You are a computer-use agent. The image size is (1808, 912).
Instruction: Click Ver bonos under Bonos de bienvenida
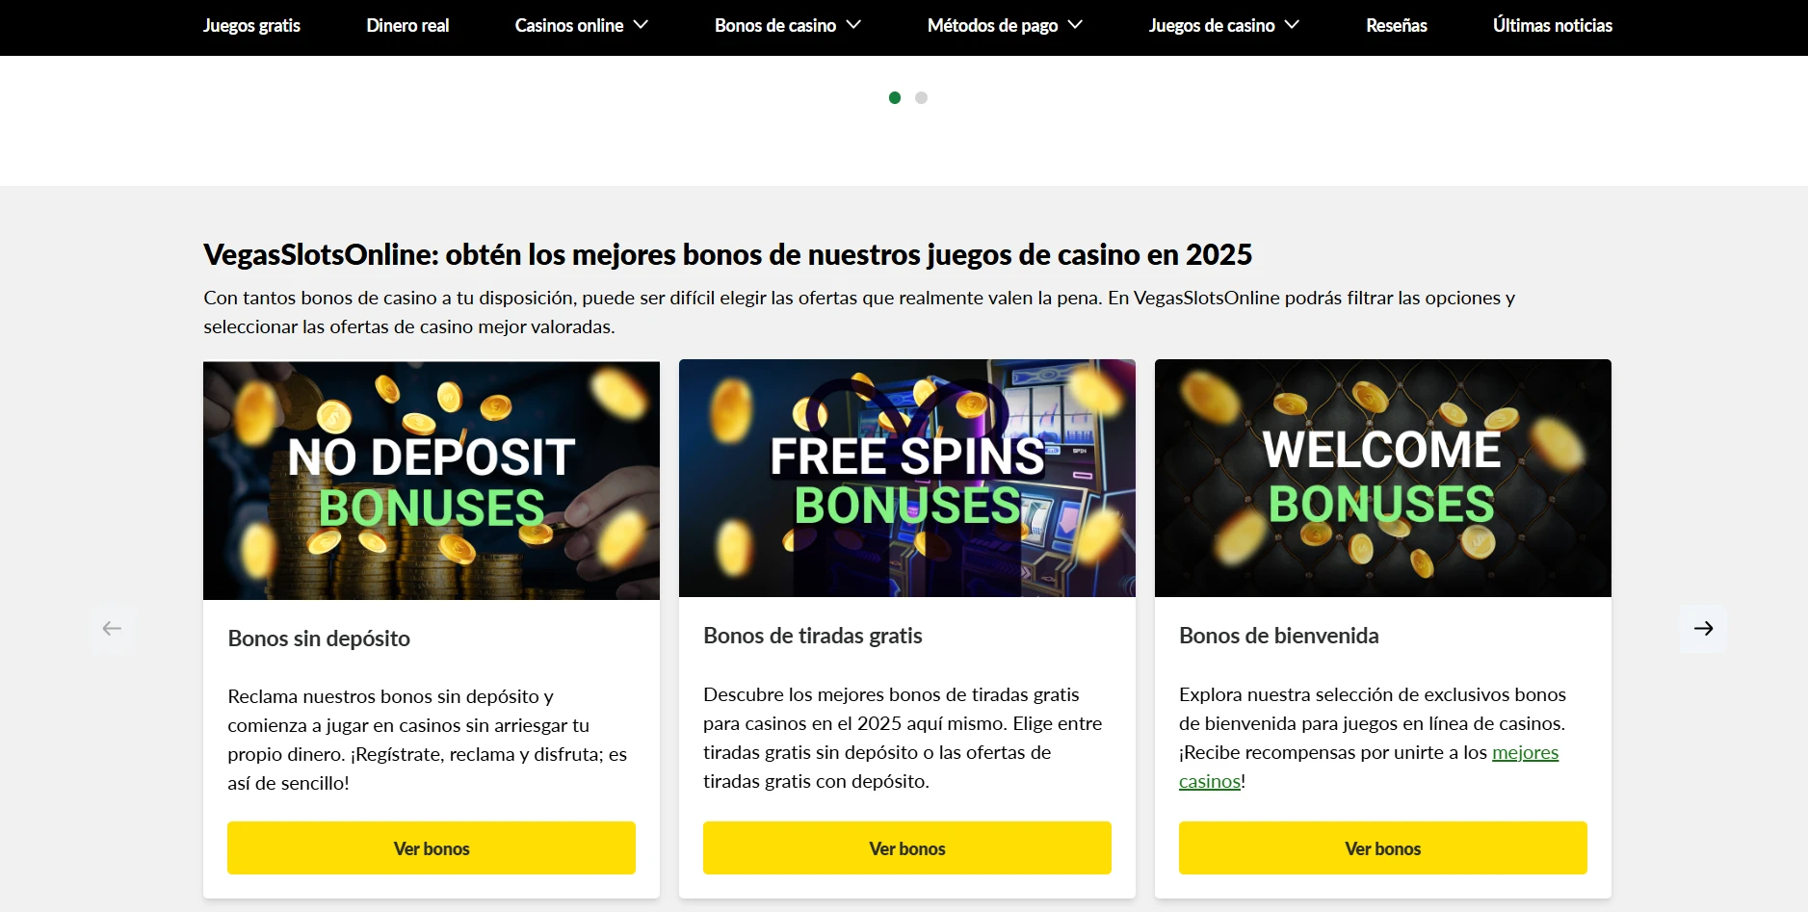tap(1383, 848)
